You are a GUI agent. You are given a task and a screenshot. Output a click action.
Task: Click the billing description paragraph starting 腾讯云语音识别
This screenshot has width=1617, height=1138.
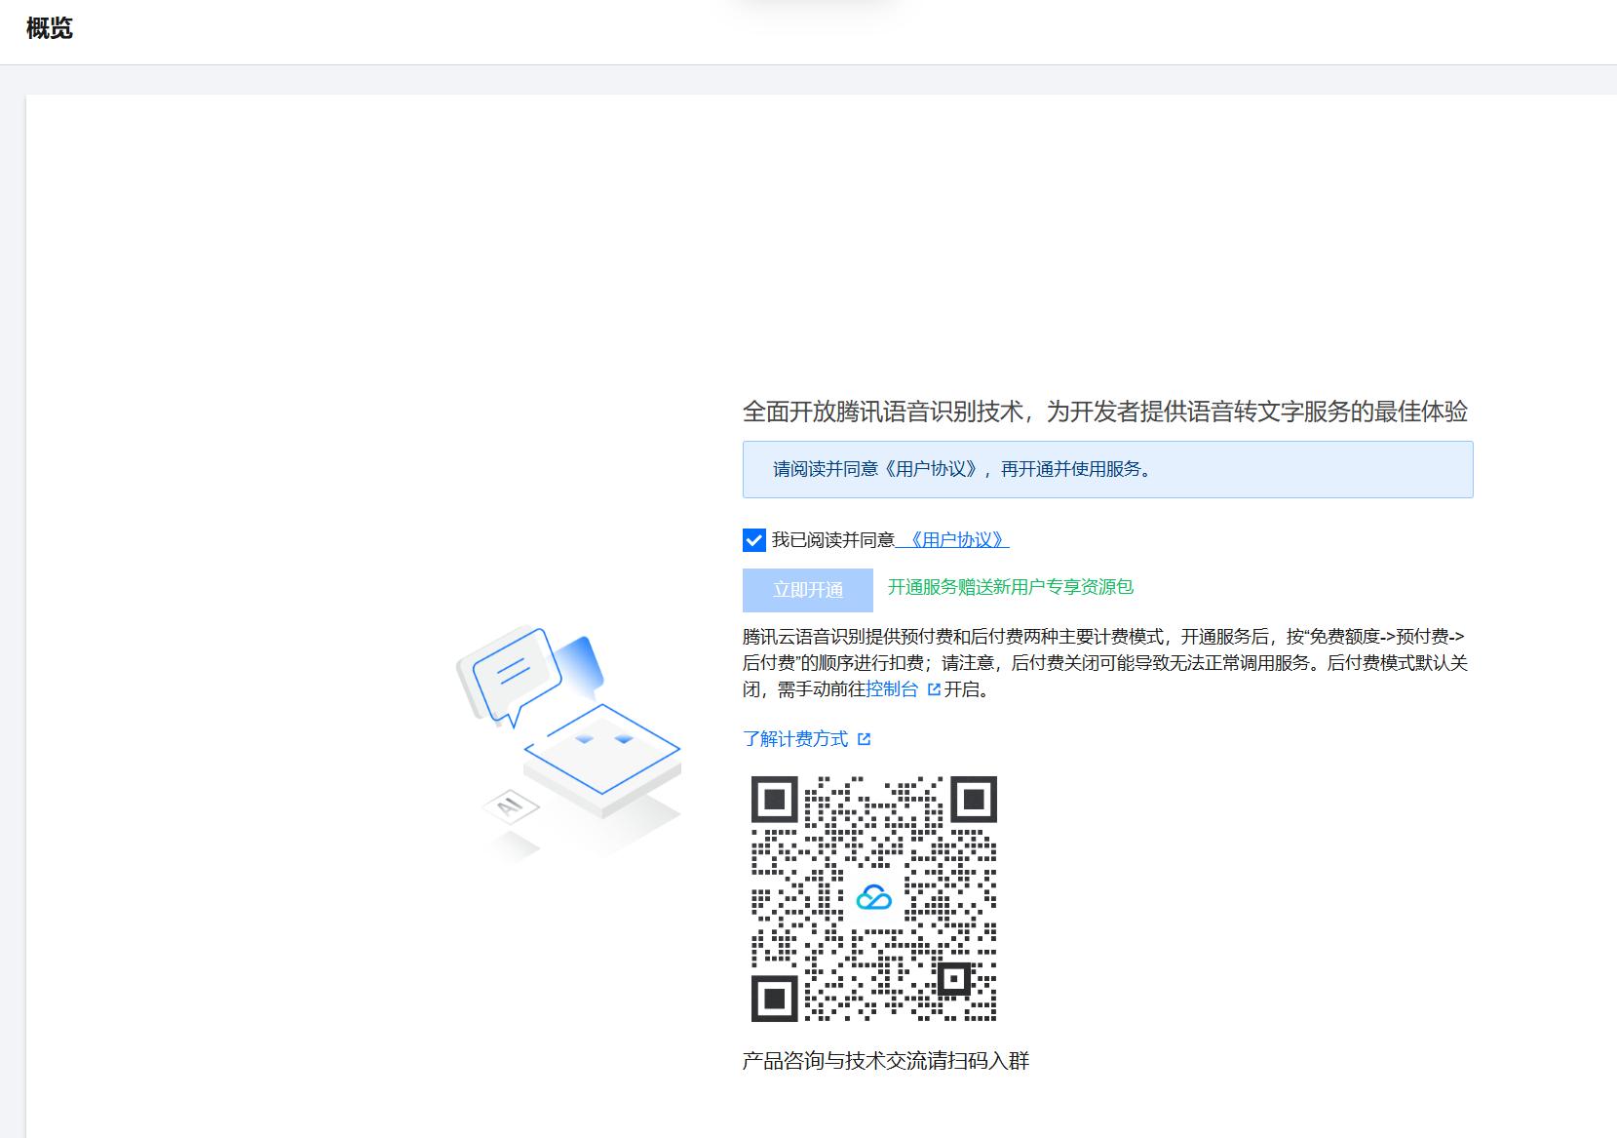(x=1105, y=663)
